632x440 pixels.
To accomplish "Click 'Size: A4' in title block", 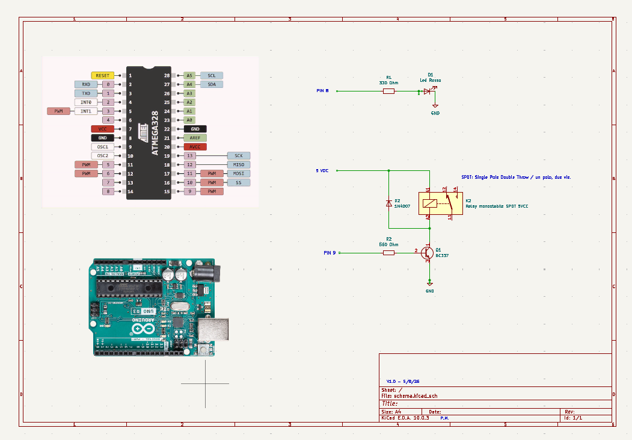I will (391, 412).
